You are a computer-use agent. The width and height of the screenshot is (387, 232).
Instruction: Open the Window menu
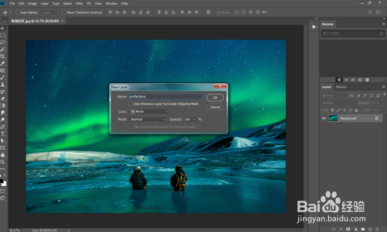(x=111, y=3)
